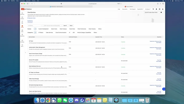This screenshot has width=184, height=104.
Task: Open the Central Europe Data Center dropdown
Action: 152,12
